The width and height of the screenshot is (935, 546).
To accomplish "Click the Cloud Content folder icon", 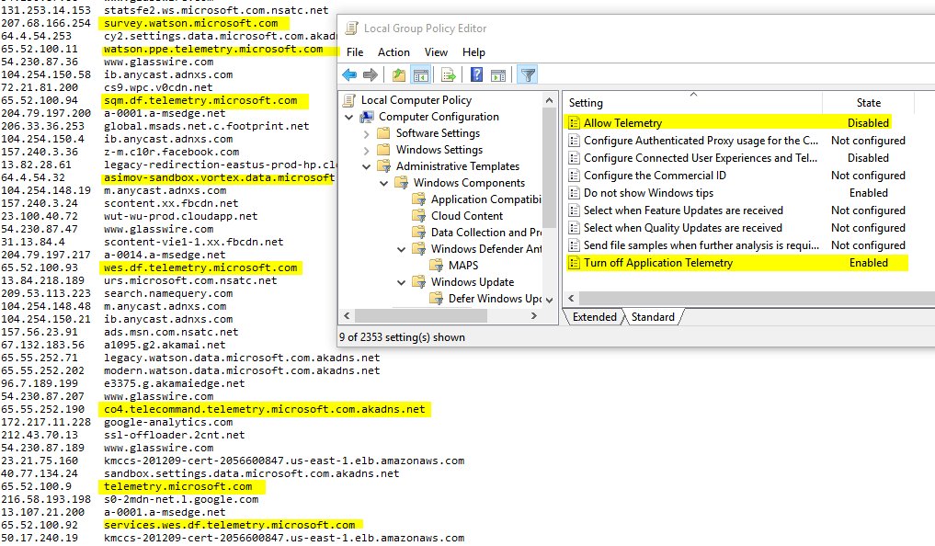I will (x=419, y=216).
